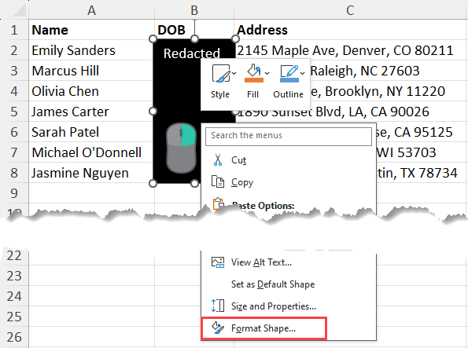This screenshot has width=468, height=348.
Task: Select column A header
Action: 91,10
